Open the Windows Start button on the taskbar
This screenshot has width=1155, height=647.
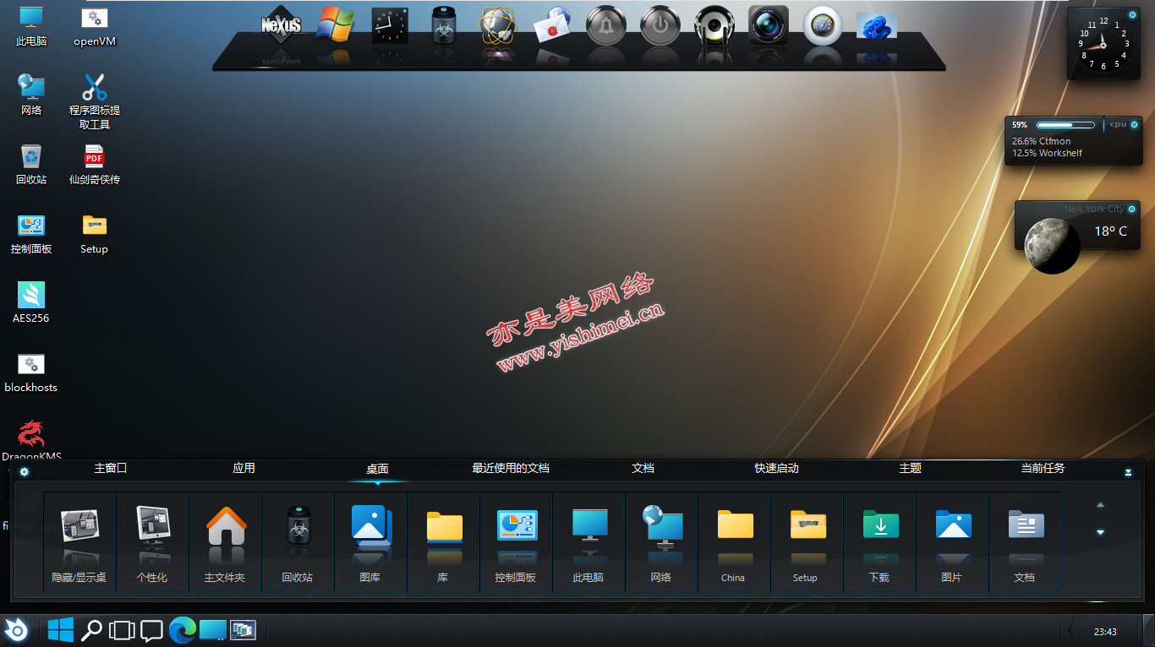tap(60, 629)
